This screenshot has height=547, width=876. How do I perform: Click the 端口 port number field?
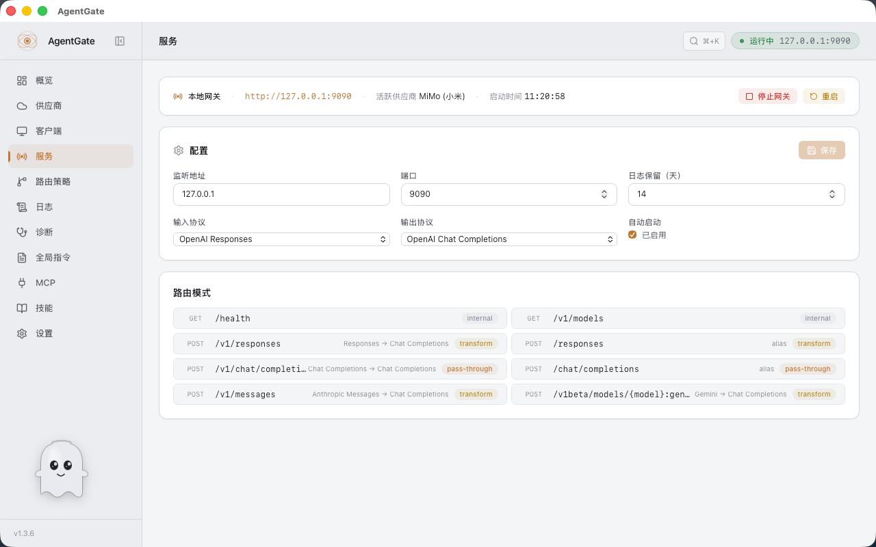[509, 194]
